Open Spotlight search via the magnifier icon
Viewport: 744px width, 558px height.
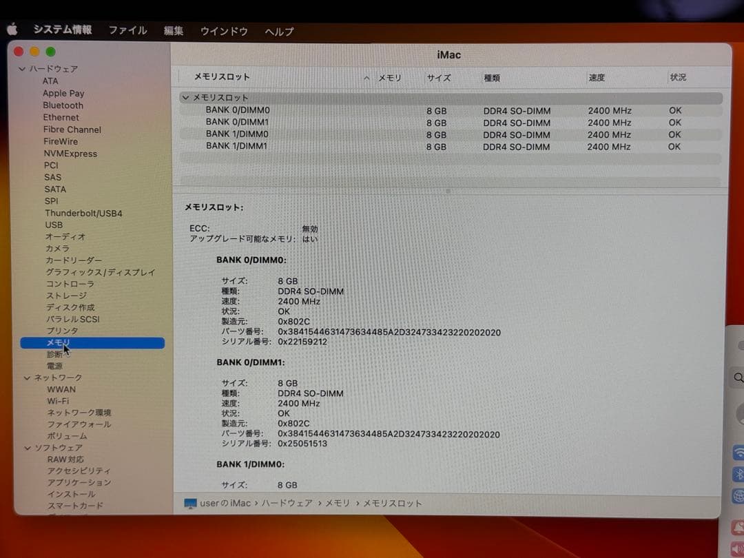click(x=738, y=378)
